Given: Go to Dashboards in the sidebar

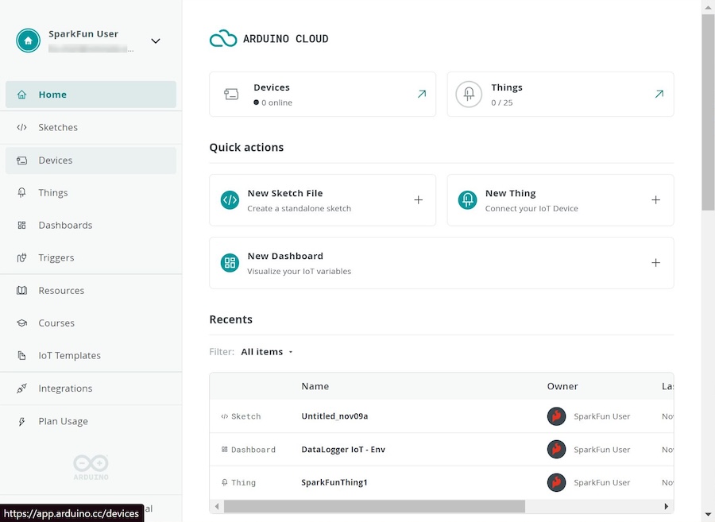Looking at the screenshot, I should click(65, 226).
